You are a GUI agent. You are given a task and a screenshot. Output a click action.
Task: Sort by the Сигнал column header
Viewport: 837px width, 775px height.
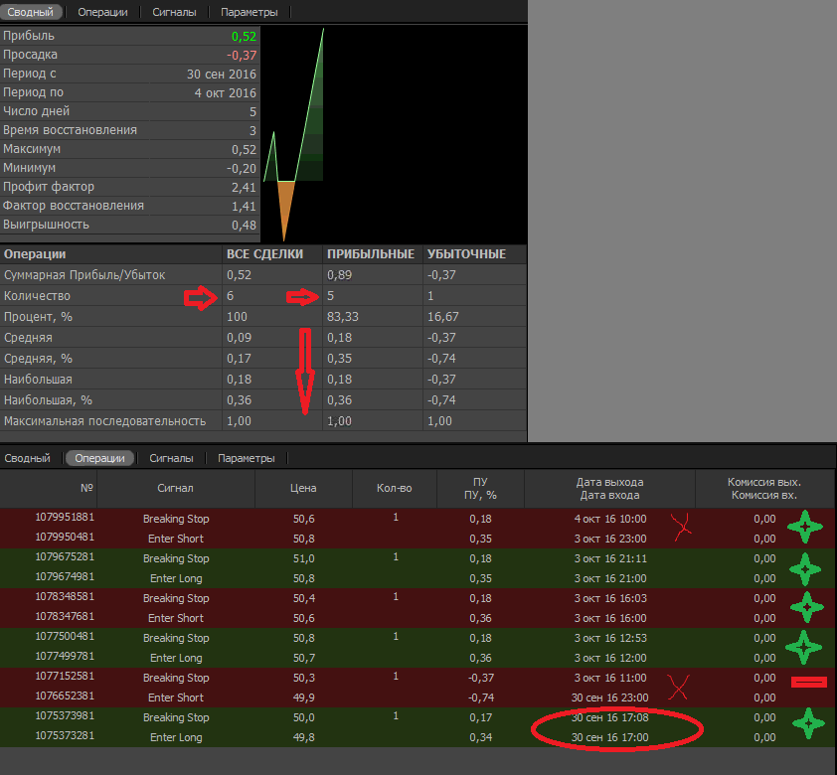[175, 488]
